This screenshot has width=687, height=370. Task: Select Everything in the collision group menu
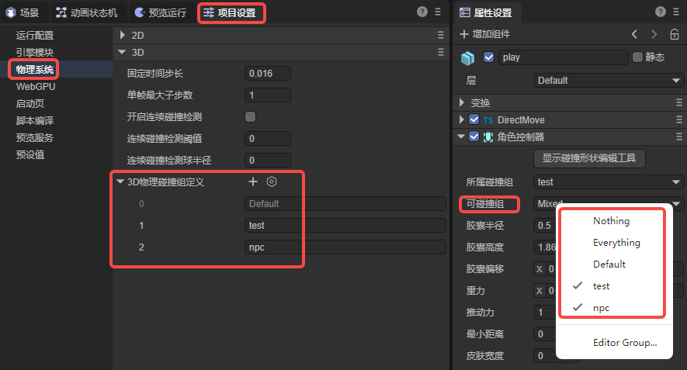coord(616,243)
